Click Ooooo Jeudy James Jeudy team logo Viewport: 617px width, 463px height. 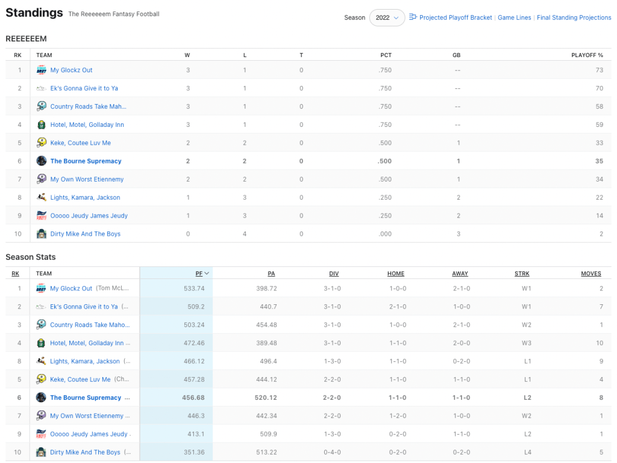[42, 216]
